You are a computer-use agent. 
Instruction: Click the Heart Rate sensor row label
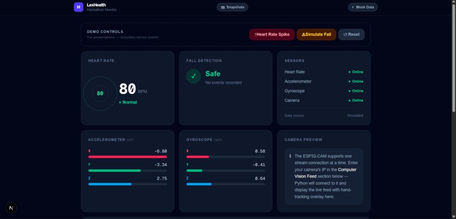click(x=295, y=72)
